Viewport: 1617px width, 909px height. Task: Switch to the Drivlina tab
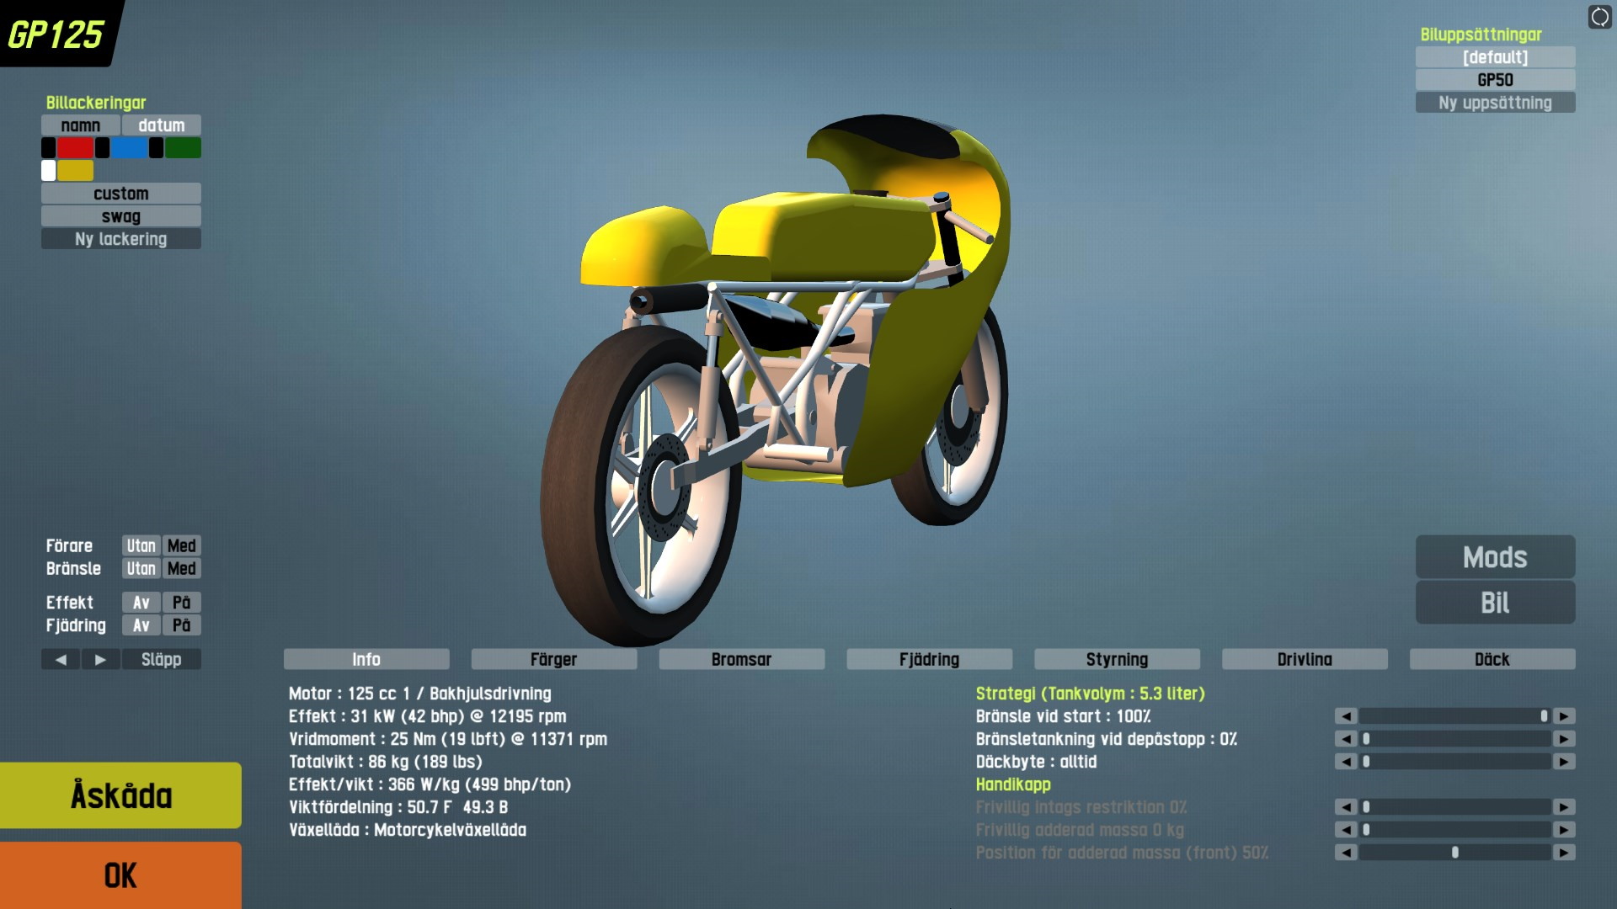click(x=1305, y=659)
